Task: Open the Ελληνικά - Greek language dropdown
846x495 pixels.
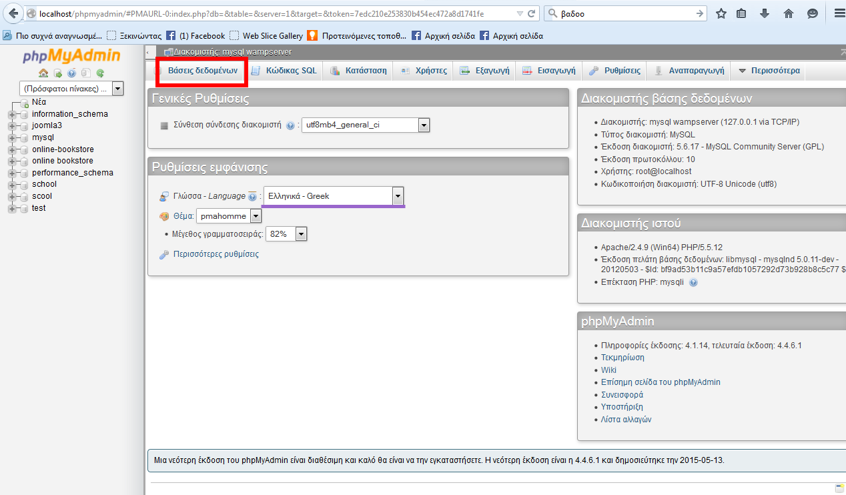Action: pyautogui.click(x=334, y=196)
